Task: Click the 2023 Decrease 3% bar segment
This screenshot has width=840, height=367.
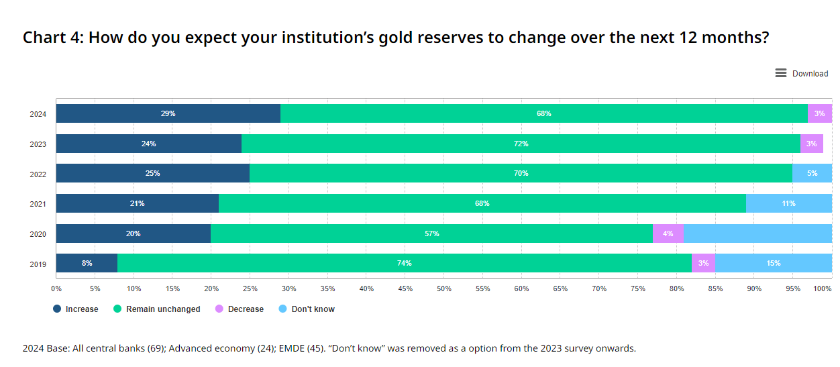Action: pos(812,144)
